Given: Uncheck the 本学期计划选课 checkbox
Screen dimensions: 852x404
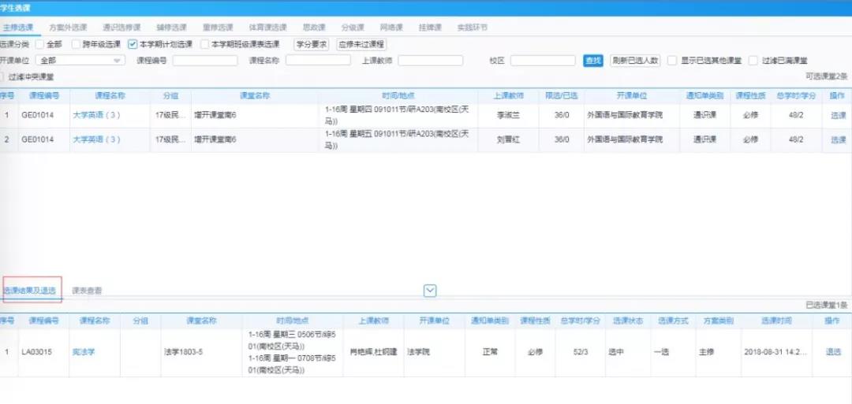Looking at the screenshot, I should (x=133, y=45).
